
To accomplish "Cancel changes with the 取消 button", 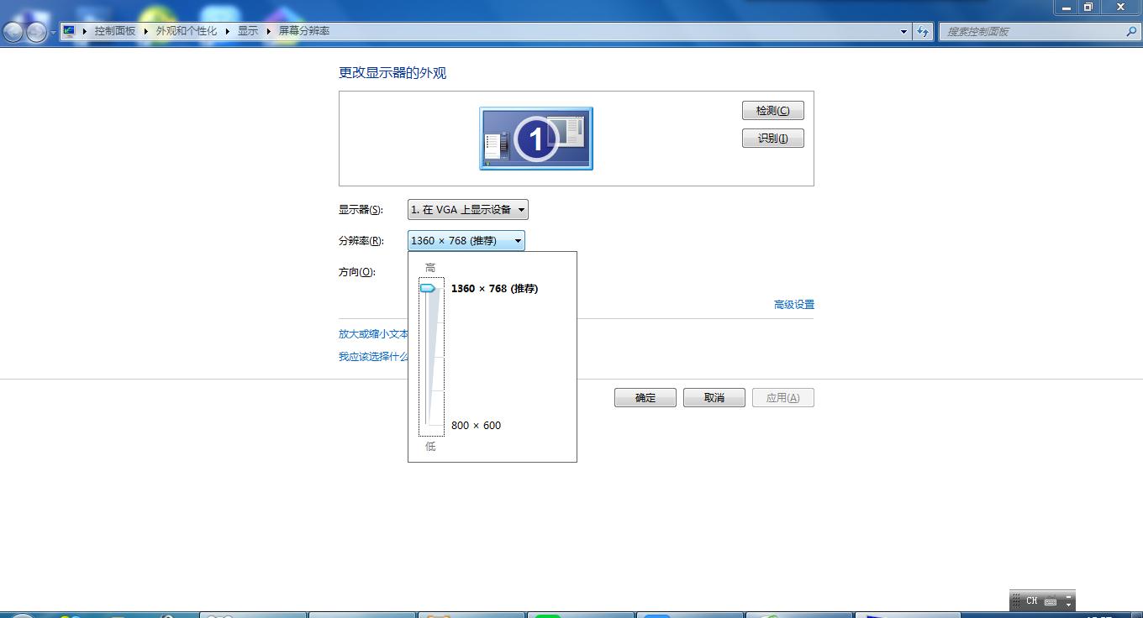I will [714, 398].
